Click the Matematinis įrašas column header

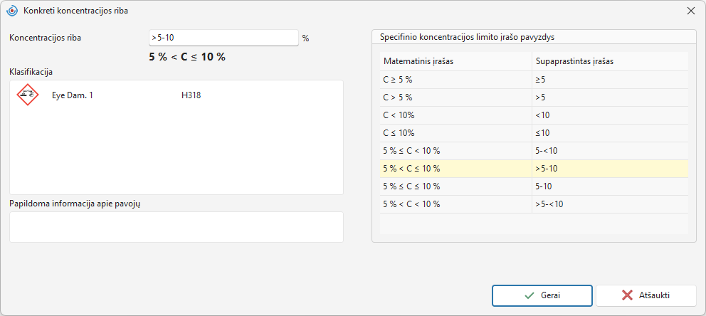tap(455, 61)
